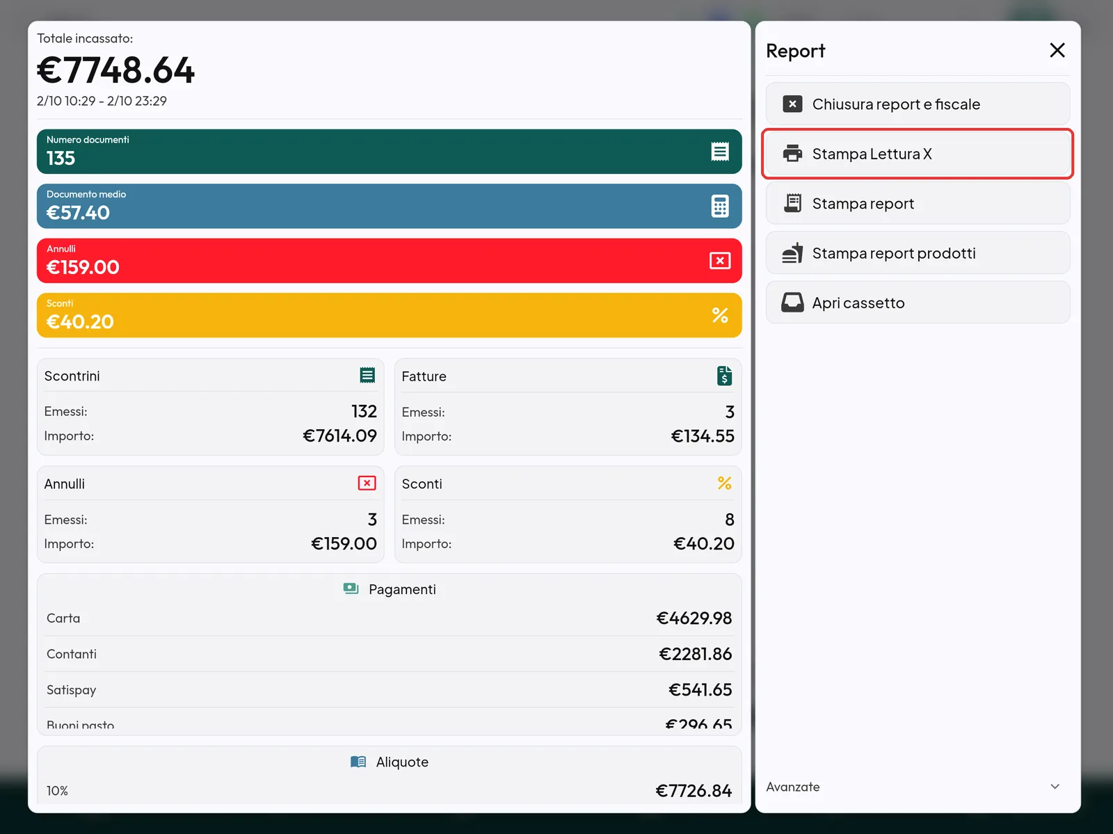Click the Apri cassetto label
Screen dimensions: 1113x834
point(858,303)
